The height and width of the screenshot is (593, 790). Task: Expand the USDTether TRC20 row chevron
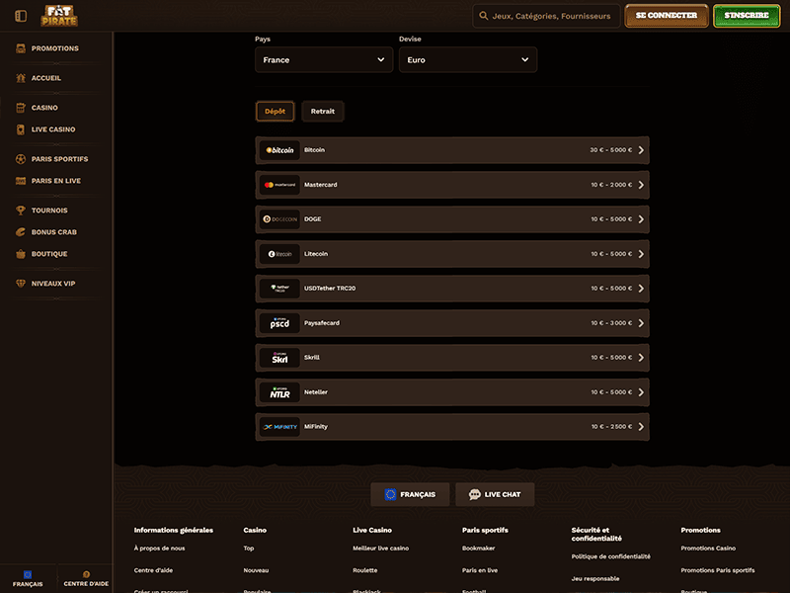[x=641, y=289]
